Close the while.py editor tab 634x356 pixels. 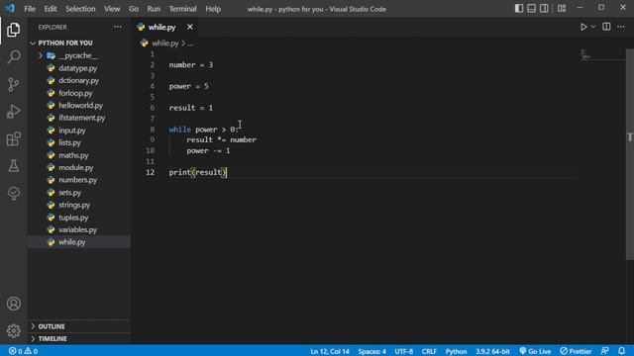click(x=190, y=27)
